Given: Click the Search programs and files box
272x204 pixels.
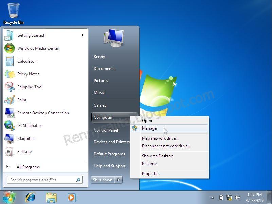Looking at the screenshot, I should pyautogui.click(x=45, y=180).
